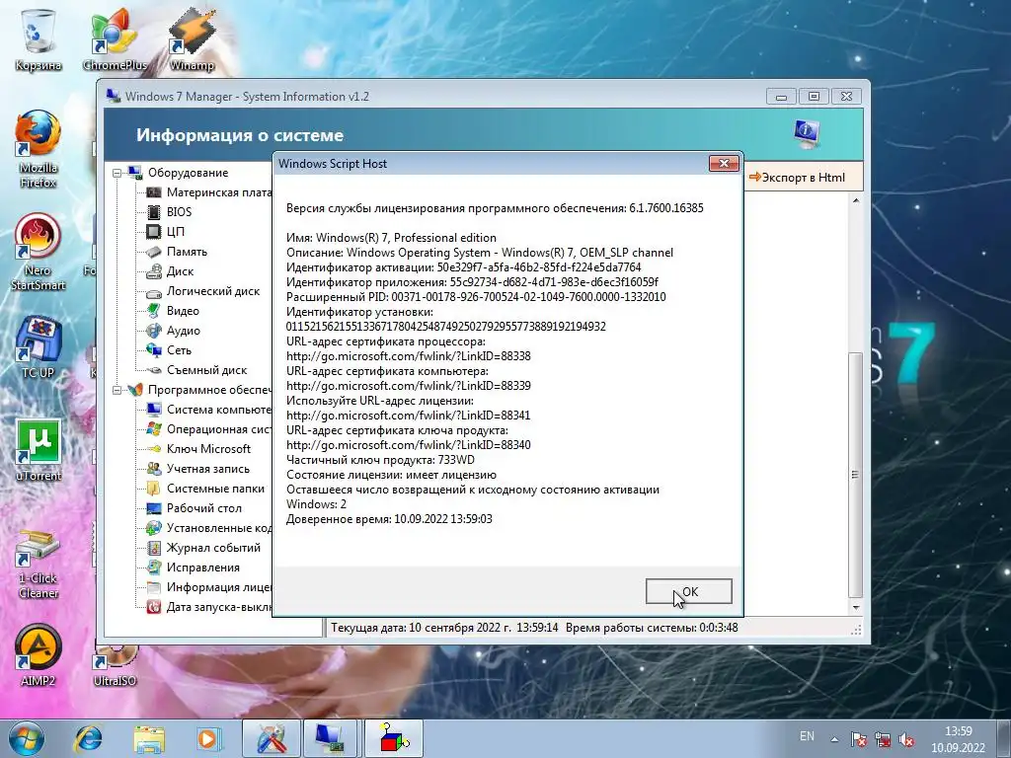This screenshot has width=1011, height=758.
Task: Collapse the Программное обеспечение tree node
Action: (x=117, y=390)
